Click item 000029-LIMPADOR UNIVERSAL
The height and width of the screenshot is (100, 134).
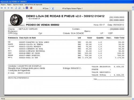(32, 51)
